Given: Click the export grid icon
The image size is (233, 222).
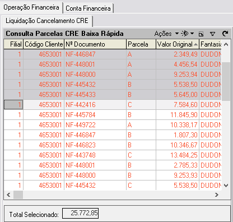Looking at the screenshot, I should [x=201, y=34].
